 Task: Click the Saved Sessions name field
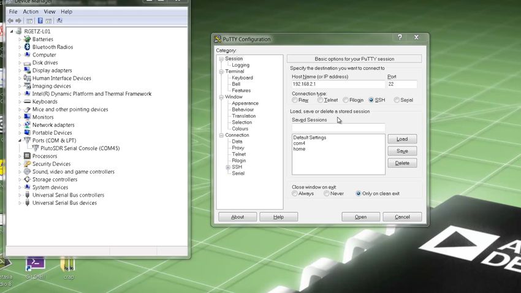point(338,127)
